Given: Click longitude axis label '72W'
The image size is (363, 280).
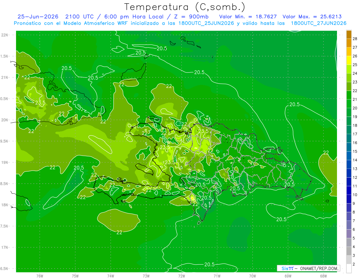Looking at the screenshot, I should pyautogui.click(x=181, y=276).
